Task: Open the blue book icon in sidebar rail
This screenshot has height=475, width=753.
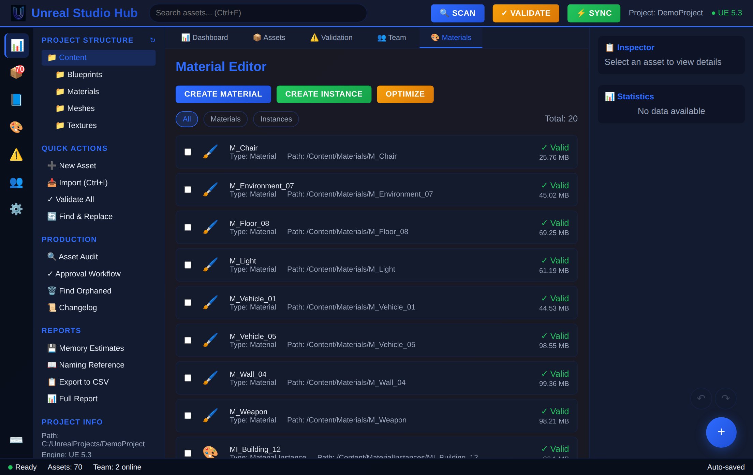Action: coord(17,100)
